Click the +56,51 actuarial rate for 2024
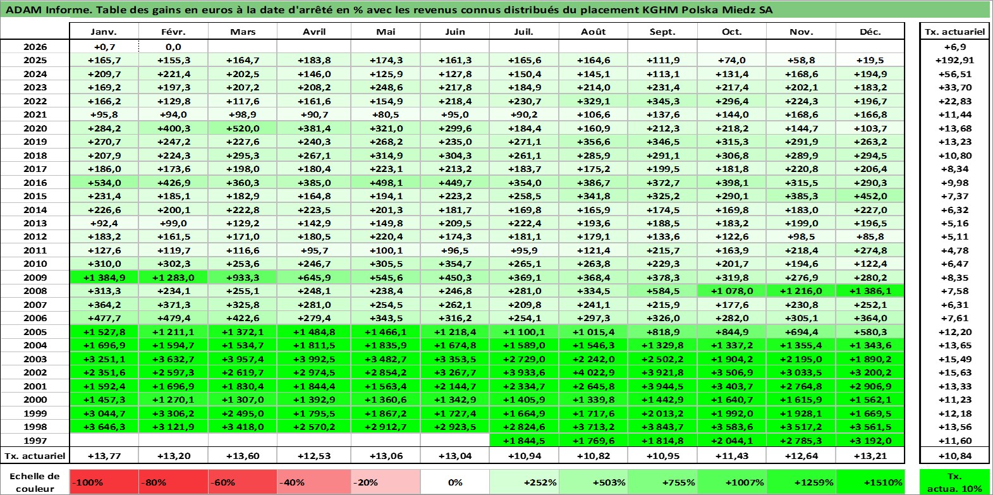This screenshot has height=495, width=993. [x=954, y=74]
